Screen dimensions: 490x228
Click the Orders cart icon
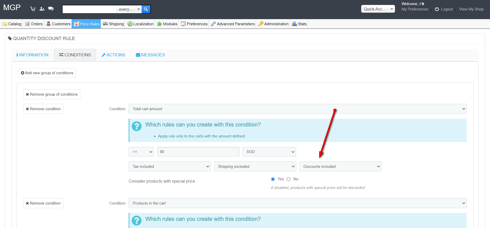[27, 24]
